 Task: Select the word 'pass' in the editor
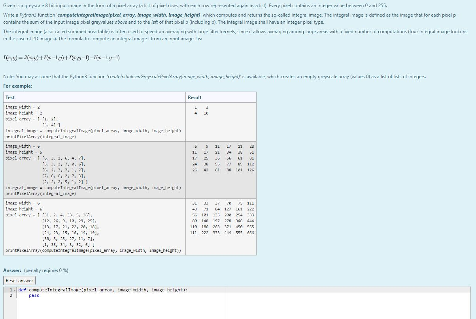pos(33,295)
